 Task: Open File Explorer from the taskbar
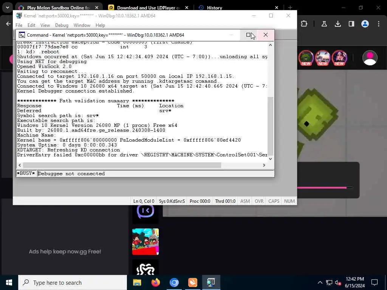pyautogui.click(x=137, y=282)
